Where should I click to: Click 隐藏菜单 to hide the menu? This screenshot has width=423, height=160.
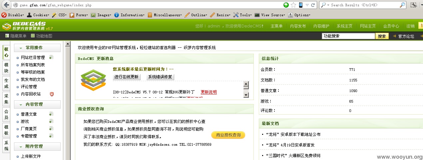coord(16,36)
